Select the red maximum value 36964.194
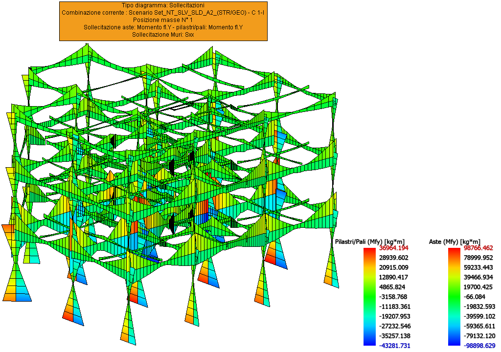501x352 pixels. click(x=394, y=248)
